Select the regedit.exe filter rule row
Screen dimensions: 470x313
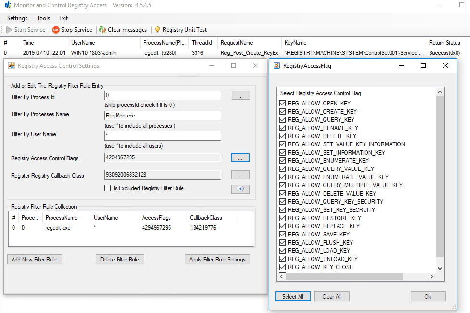tap(131, 228)
